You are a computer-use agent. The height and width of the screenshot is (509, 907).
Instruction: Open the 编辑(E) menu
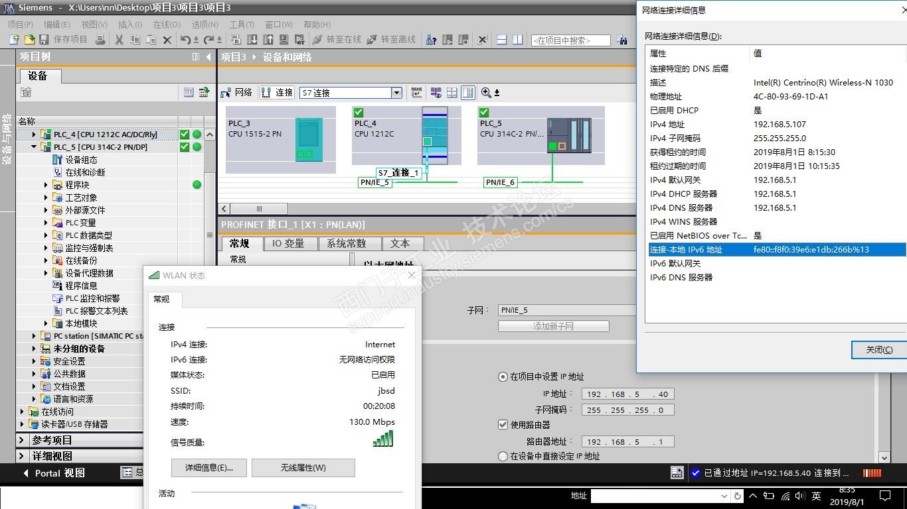57,25
